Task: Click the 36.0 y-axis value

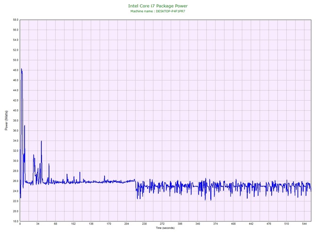Action: 16,131
